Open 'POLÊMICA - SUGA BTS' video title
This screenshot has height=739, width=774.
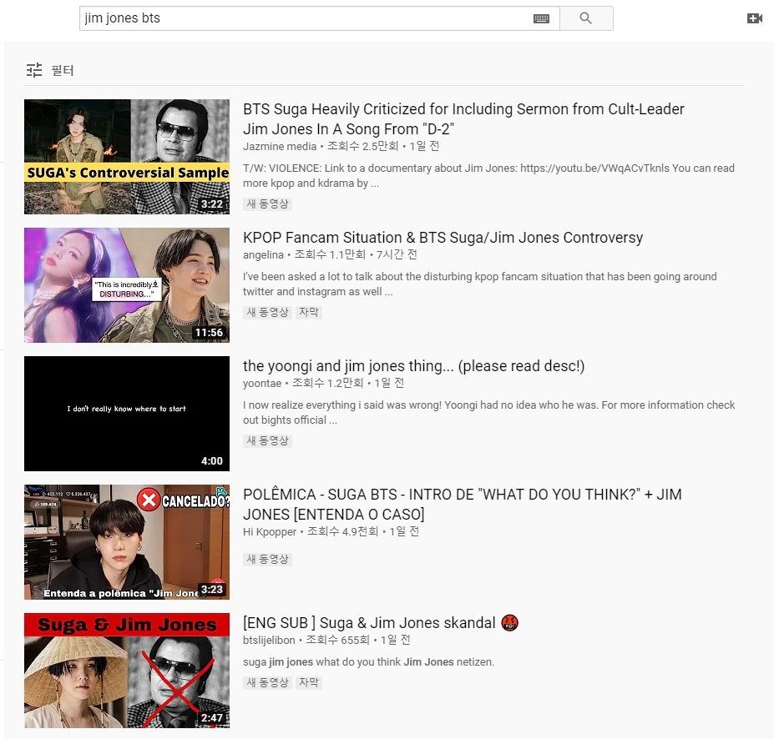[462, 505]
